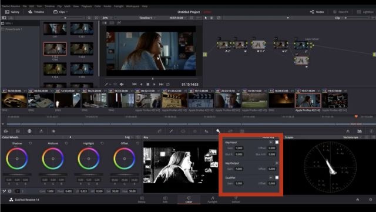Open the Camera Raw palette
The image size is (376, 212).
tap(6, 131)
